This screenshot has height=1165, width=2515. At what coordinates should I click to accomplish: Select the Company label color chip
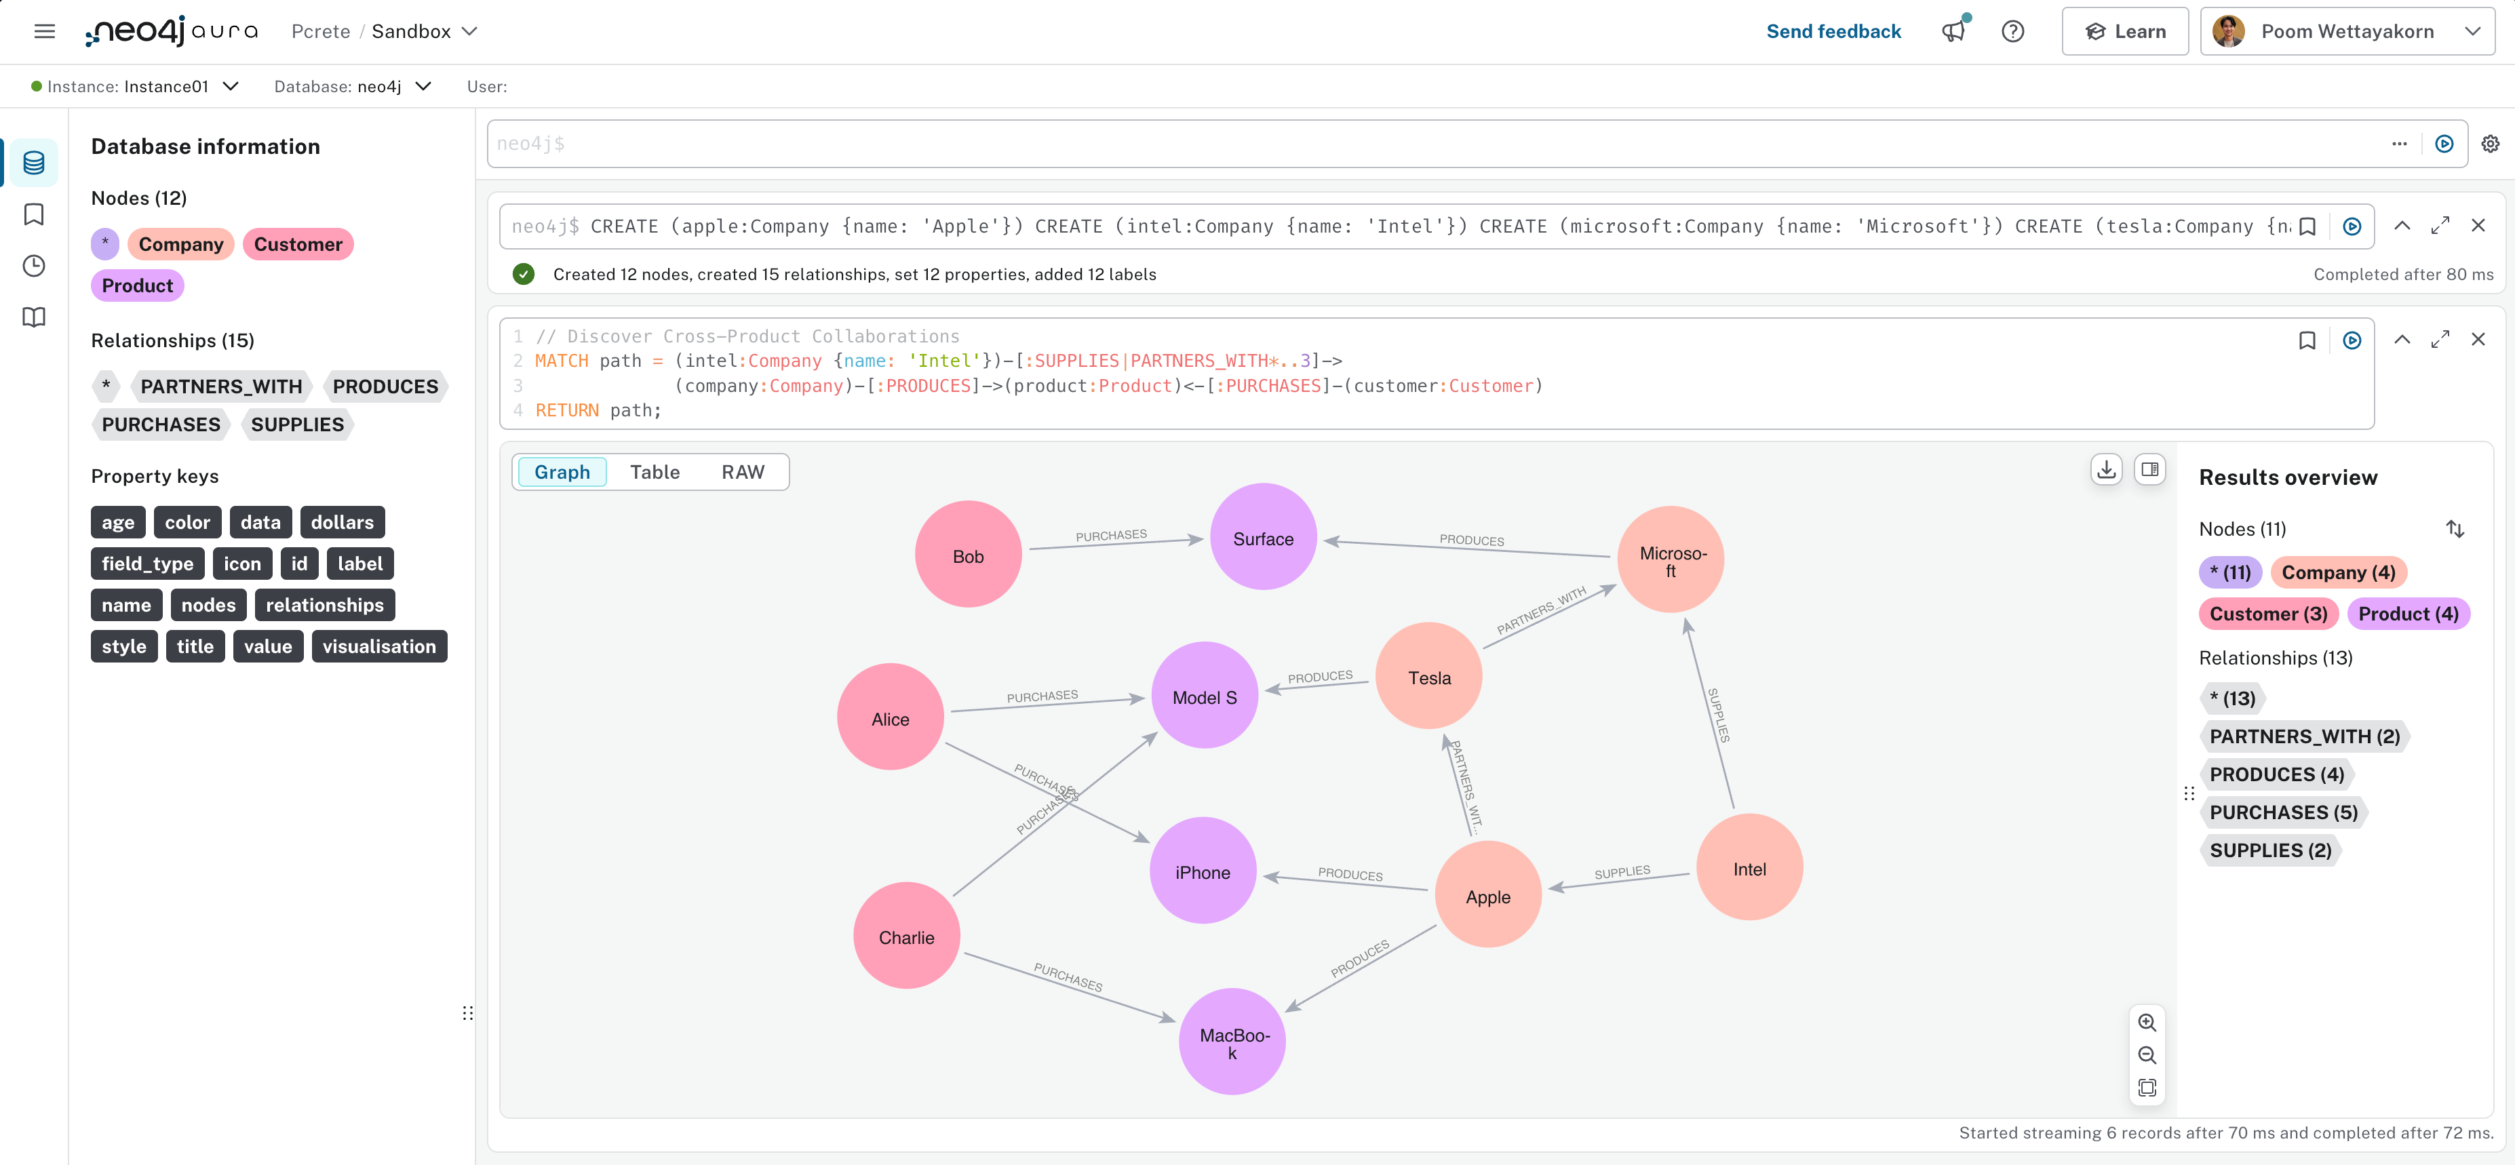click(180, 244)
